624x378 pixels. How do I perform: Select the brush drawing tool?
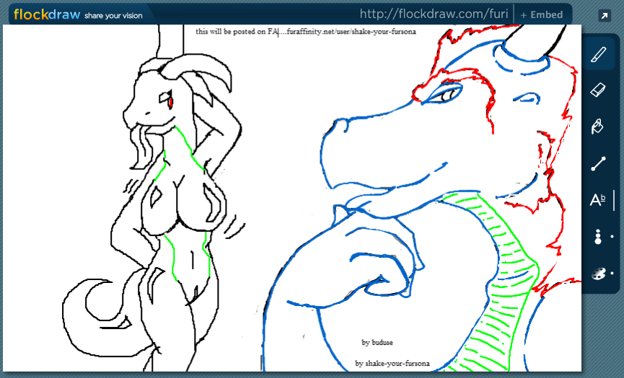(599, 55)
